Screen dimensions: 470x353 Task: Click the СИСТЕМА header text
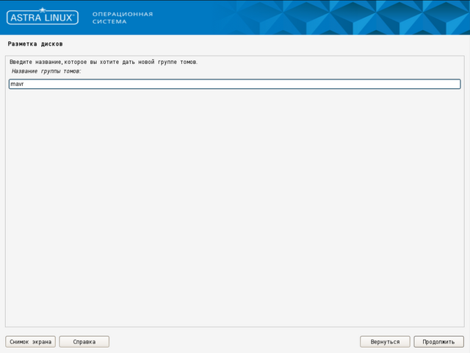pyautogui.click(x=109, y=21)
